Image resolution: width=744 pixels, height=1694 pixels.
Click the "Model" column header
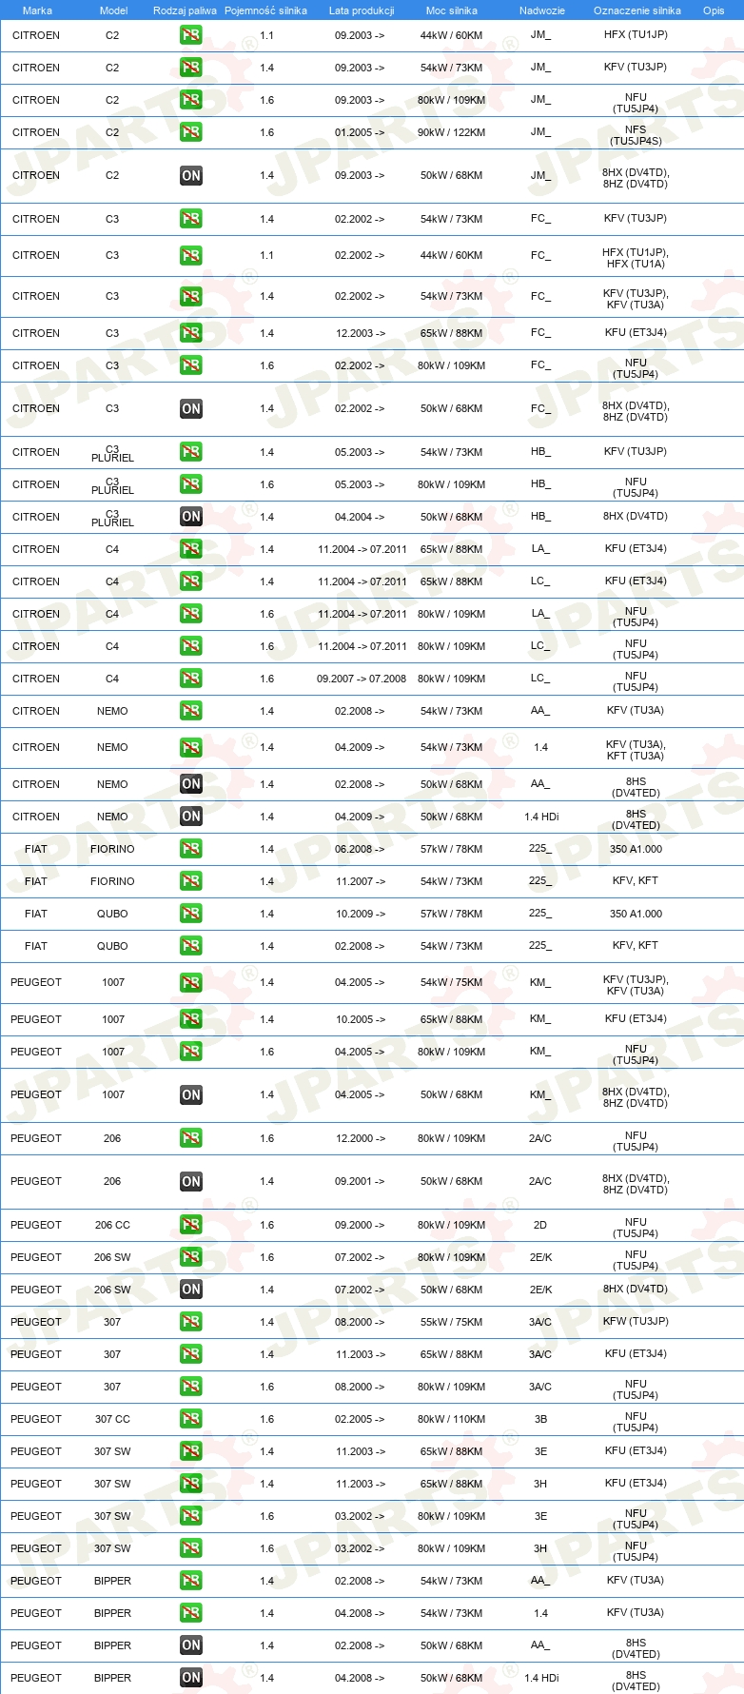114,10
